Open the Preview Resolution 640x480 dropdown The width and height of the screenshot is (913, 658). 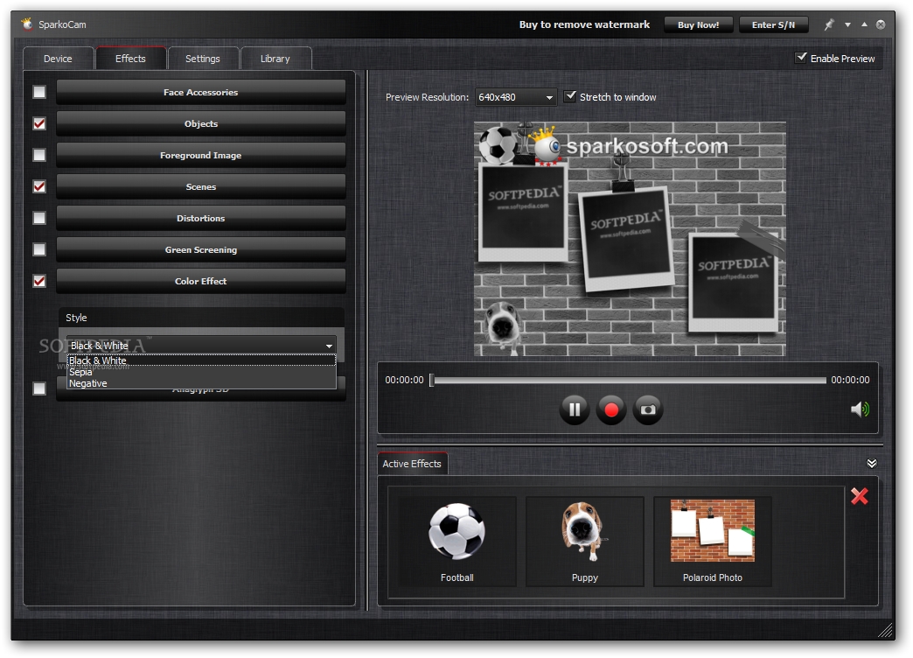point(516,97)
